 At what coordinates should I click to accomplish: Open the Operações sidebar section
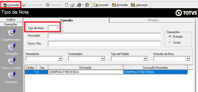[x=11, y=24]
